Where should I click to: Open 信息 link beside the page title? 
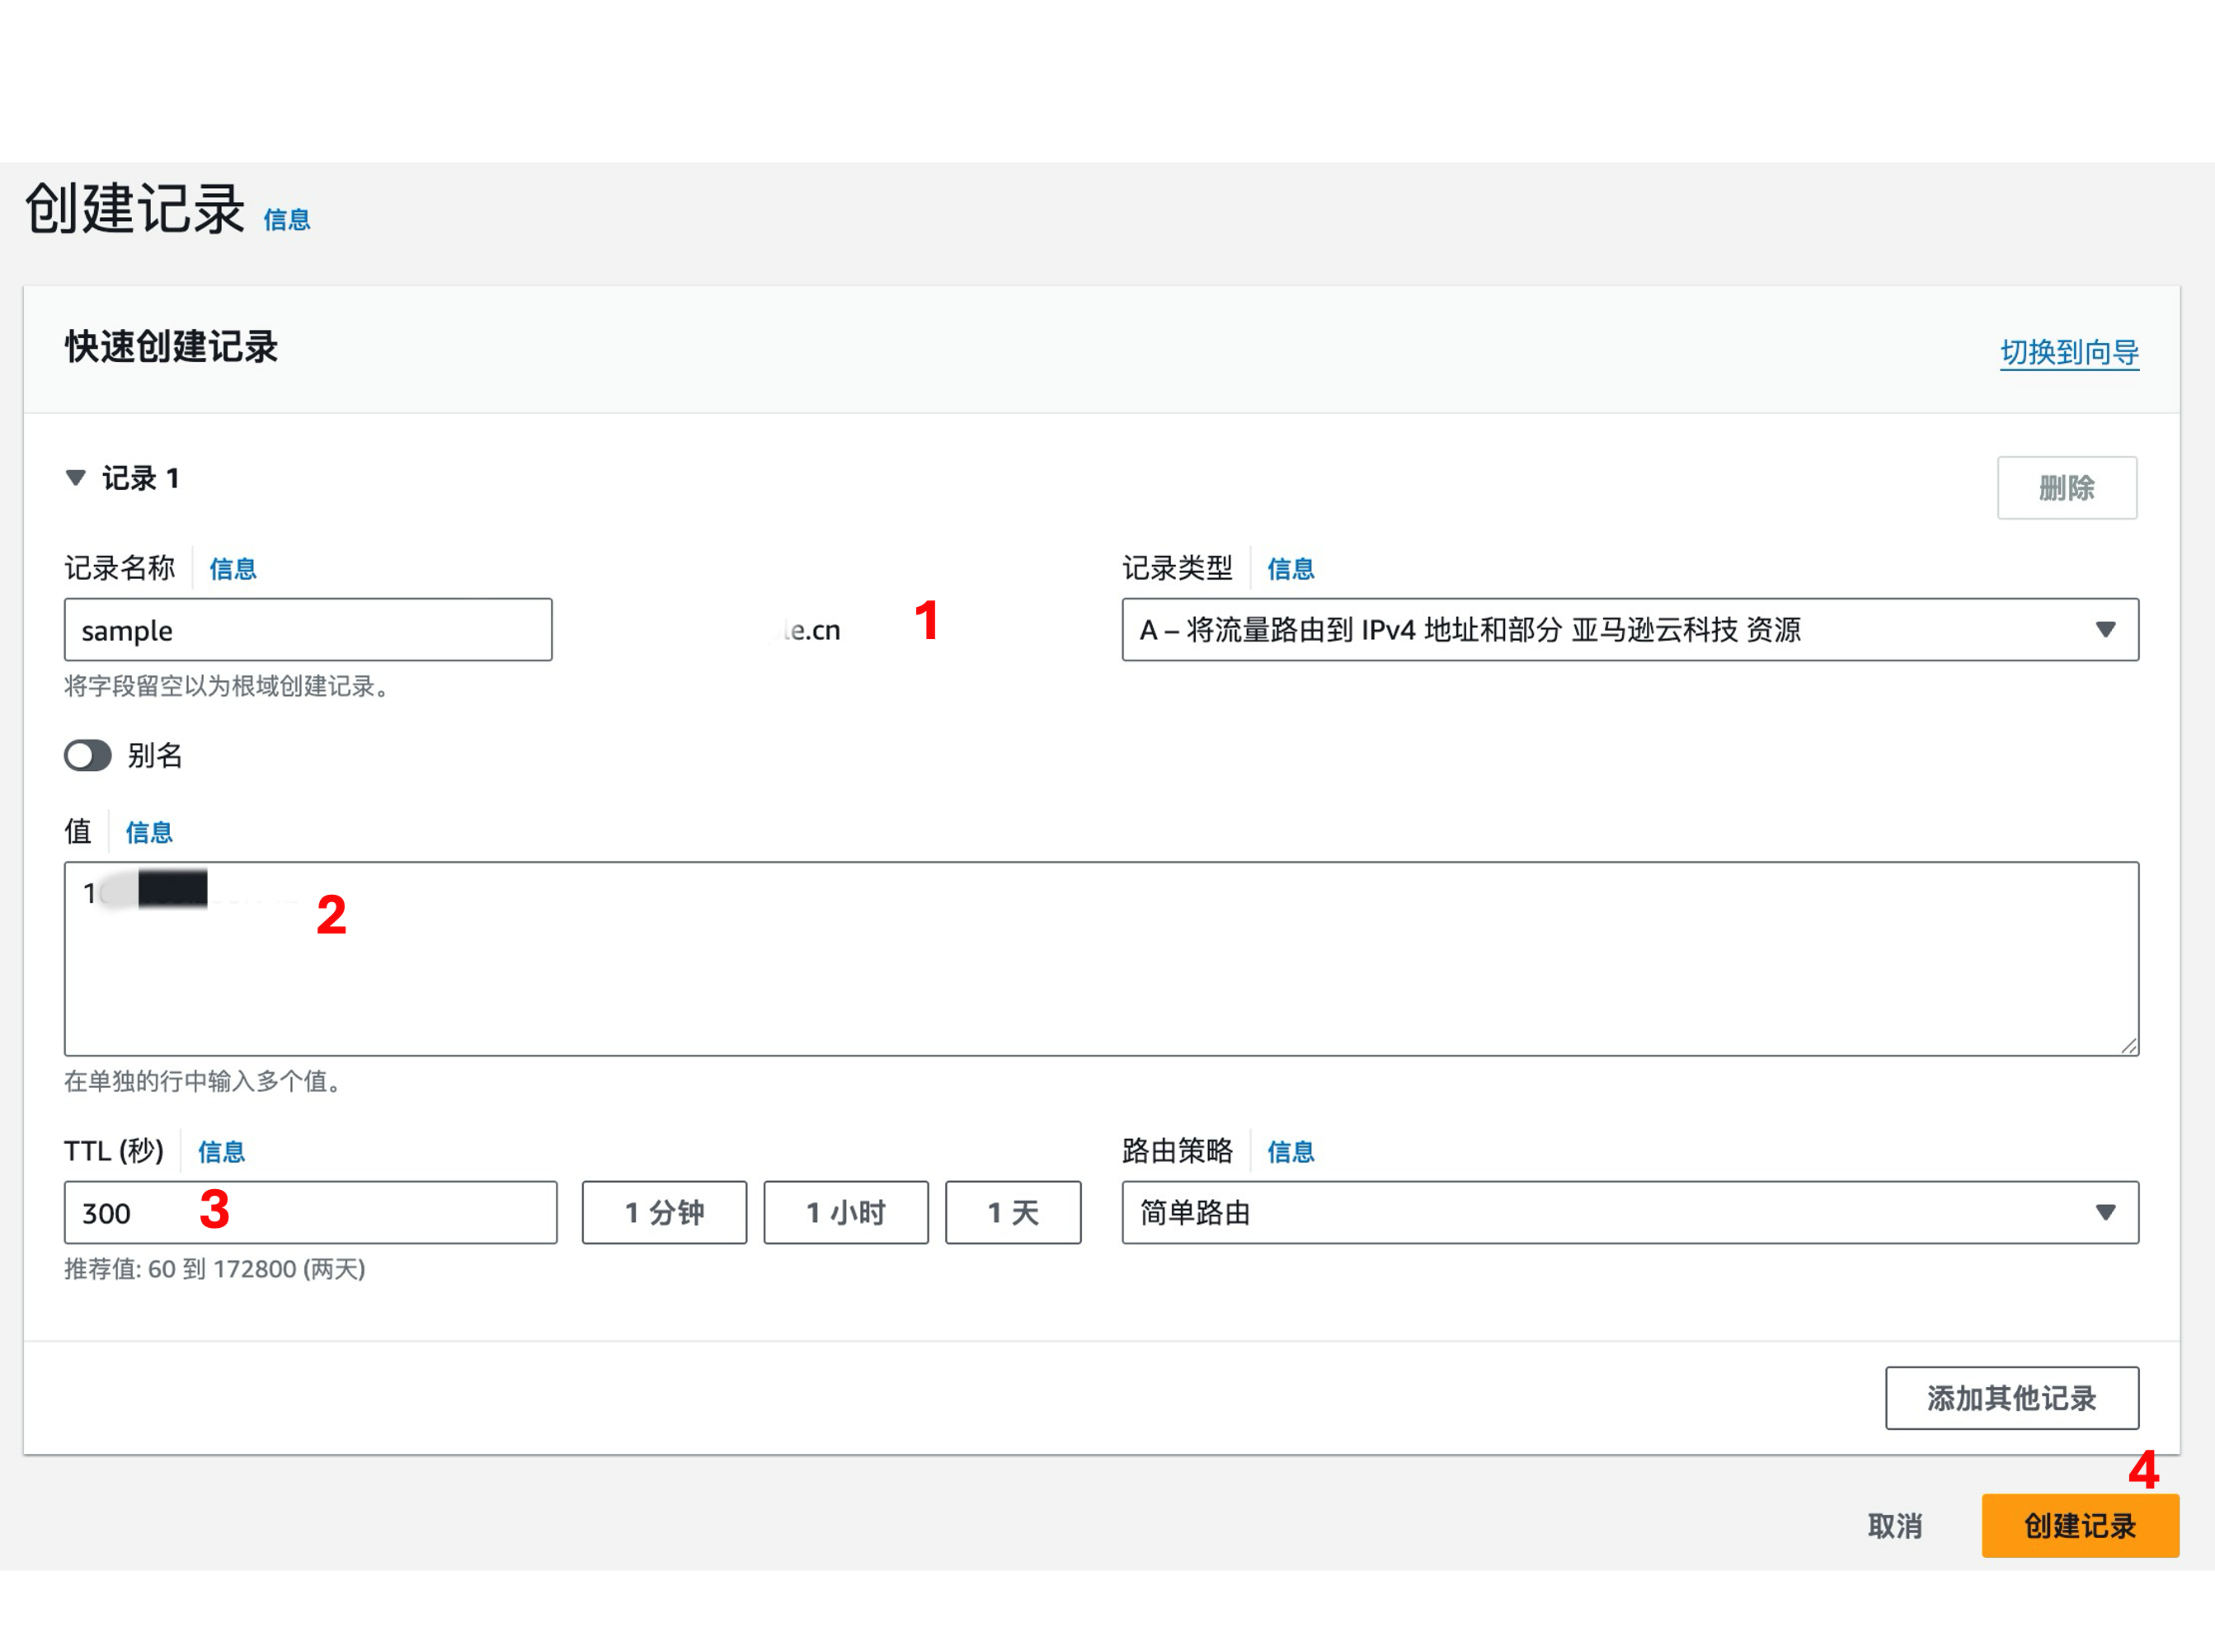(287, 220)
